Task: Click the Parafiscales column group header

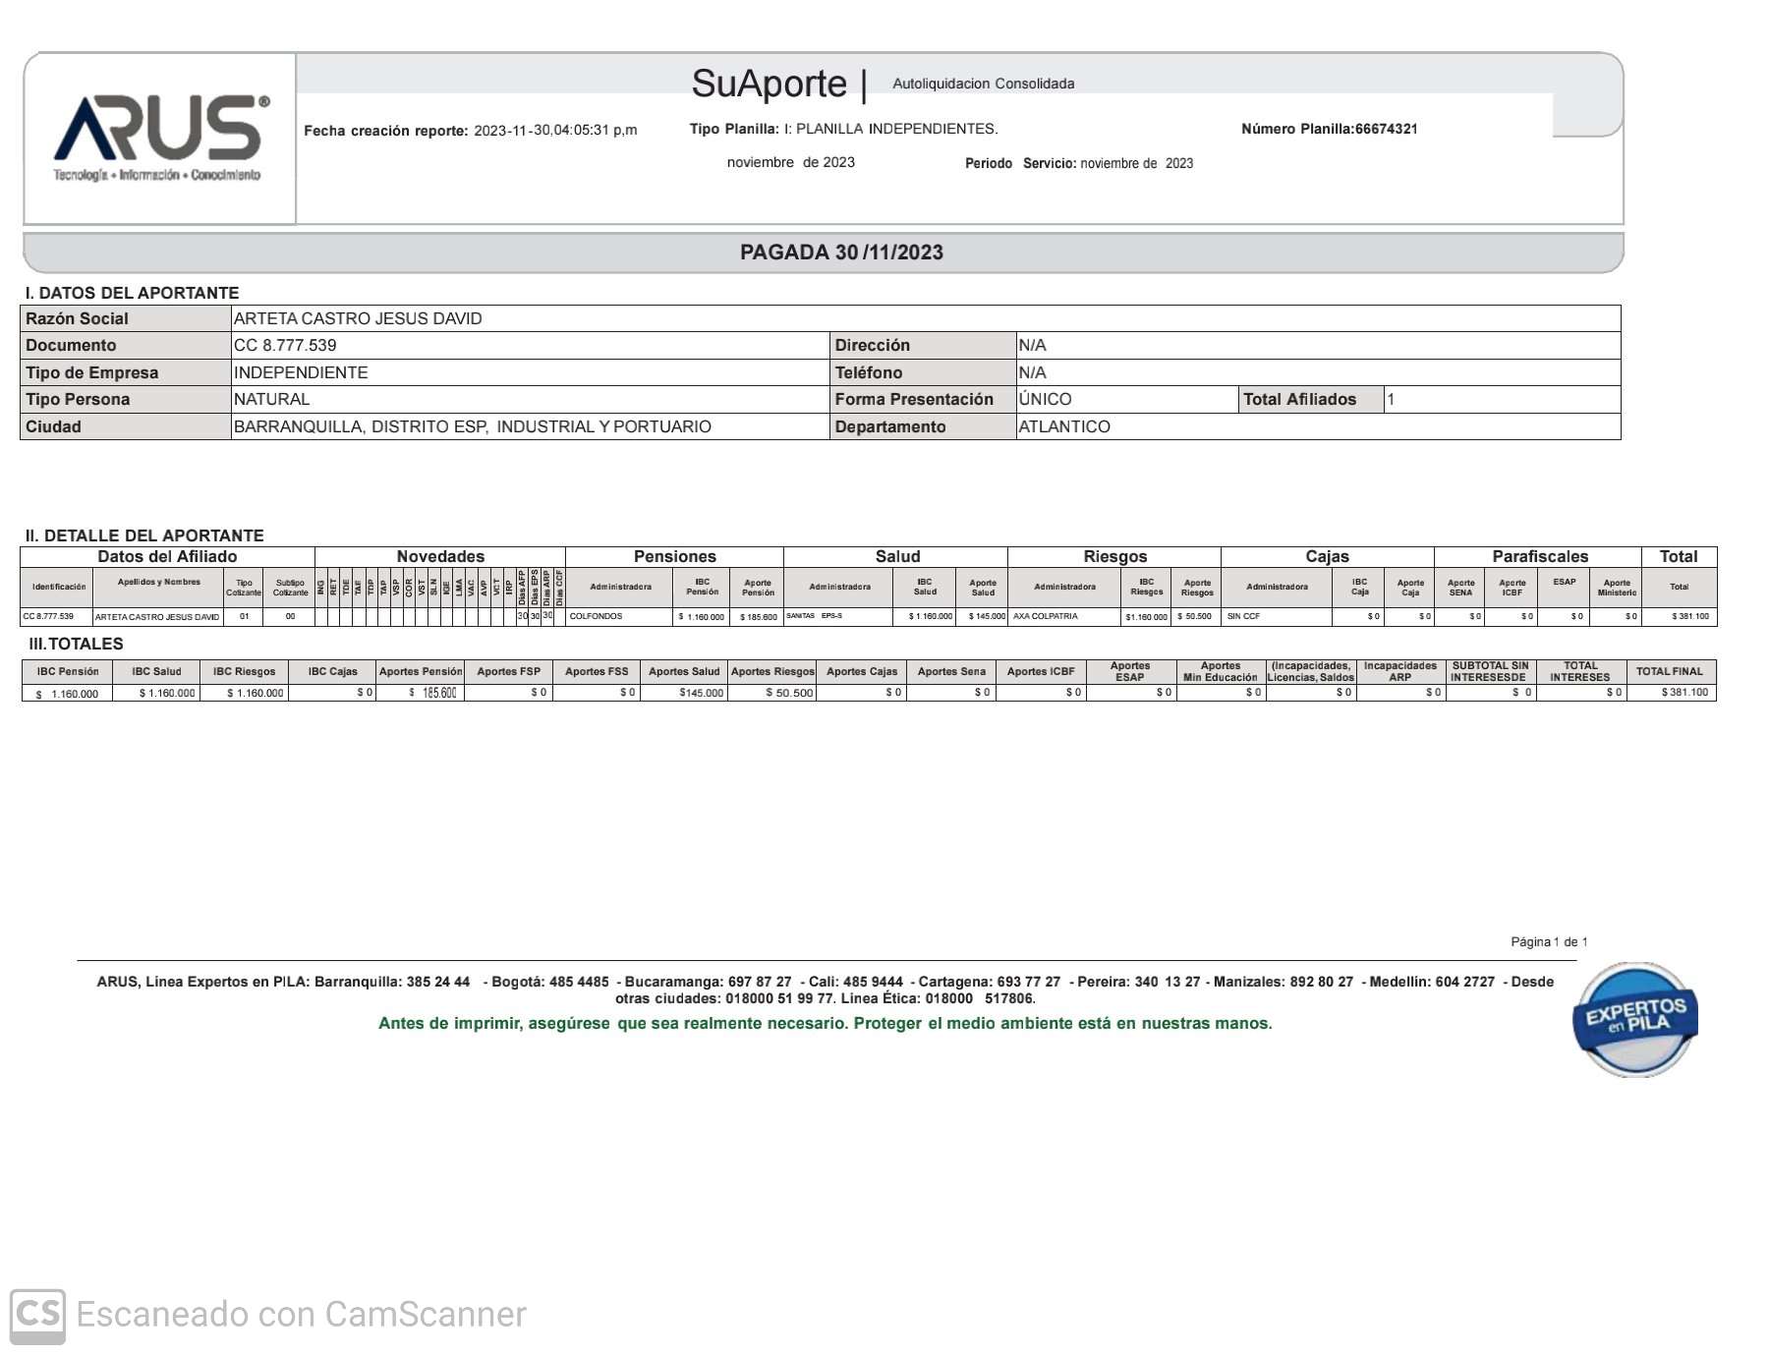Action: tap(1539, 557)
